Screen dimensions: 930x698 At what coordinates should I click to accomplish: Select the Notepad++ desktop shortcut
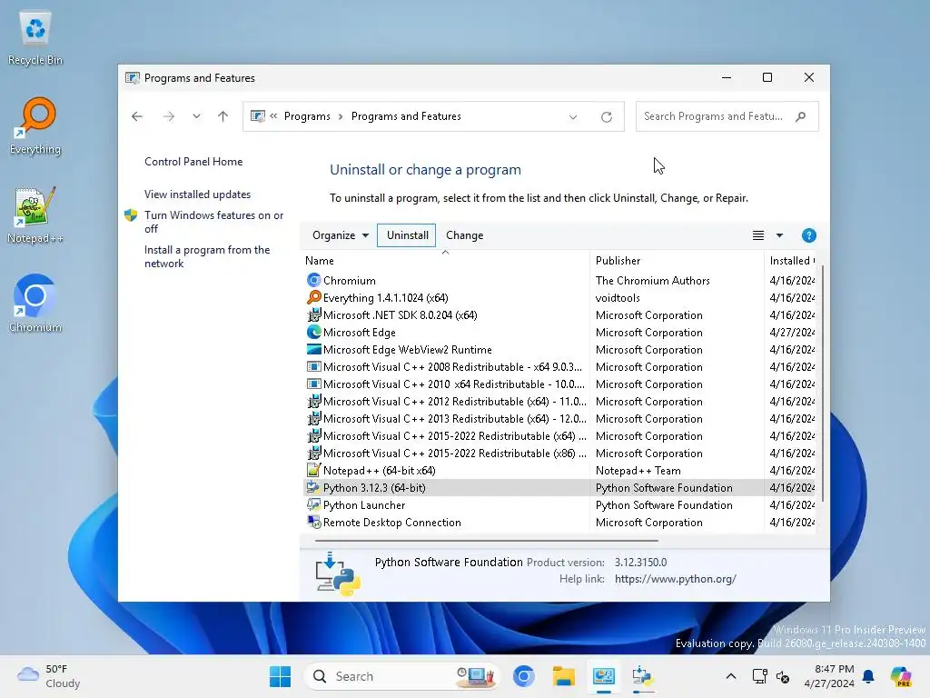[35, 214]
